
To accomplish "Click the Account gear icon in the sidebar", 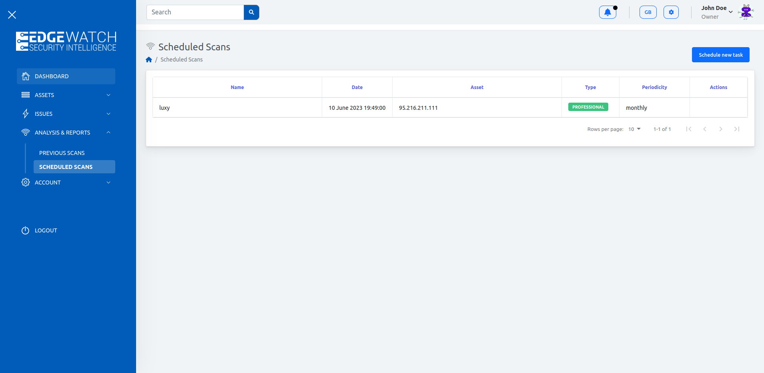I will click(x=26, y=183).
